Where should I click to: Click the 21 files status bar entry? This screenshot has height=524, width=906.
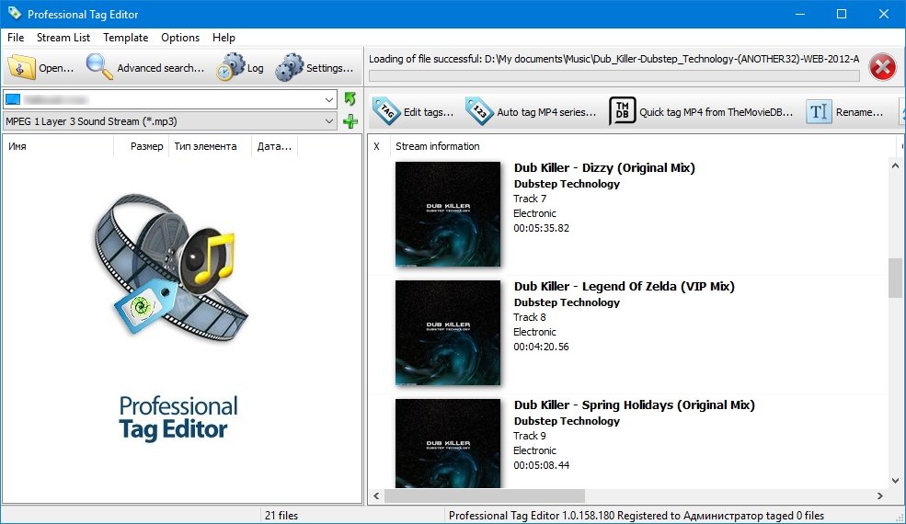pyautogui.click(x=281, y=516)
